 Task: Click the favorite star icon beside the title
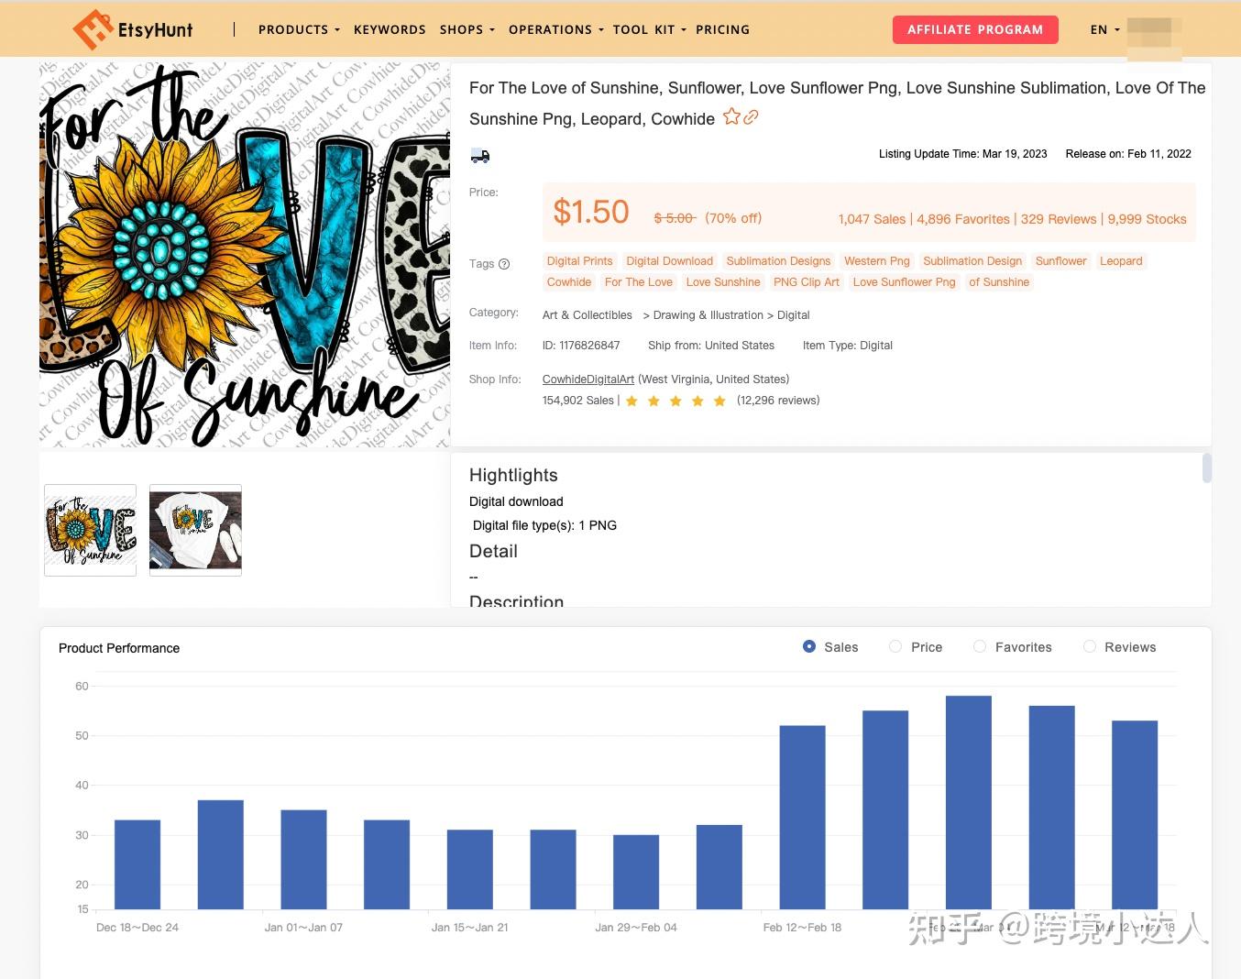tap(731, 117)
